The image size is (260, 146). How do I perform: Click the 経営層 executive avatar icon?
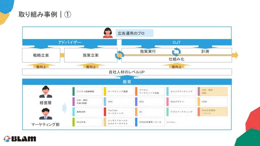[46, 92]
